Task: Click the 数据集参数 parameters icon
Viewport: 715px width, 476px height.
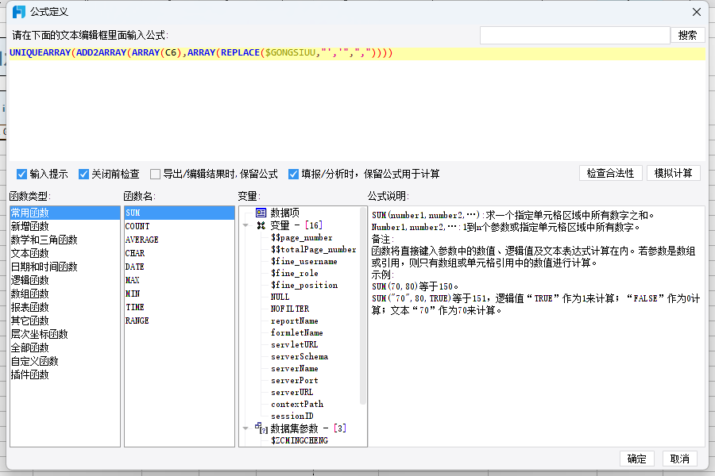Action: (x=261, y=428)
